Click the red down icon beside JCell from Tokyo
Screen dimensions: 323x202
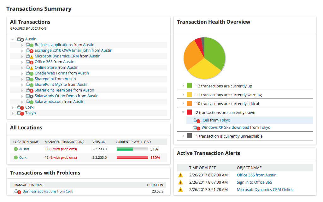(198, 120)
